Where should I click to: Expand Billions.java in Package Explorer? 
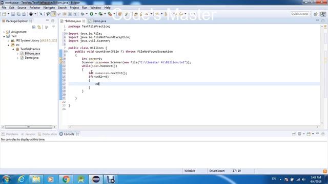point(17,54)
